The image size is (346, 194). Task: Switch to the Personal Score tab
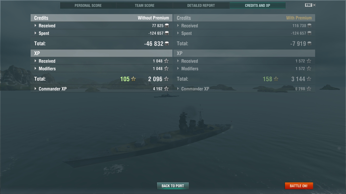pyautogui.click(x=88, y=5)
